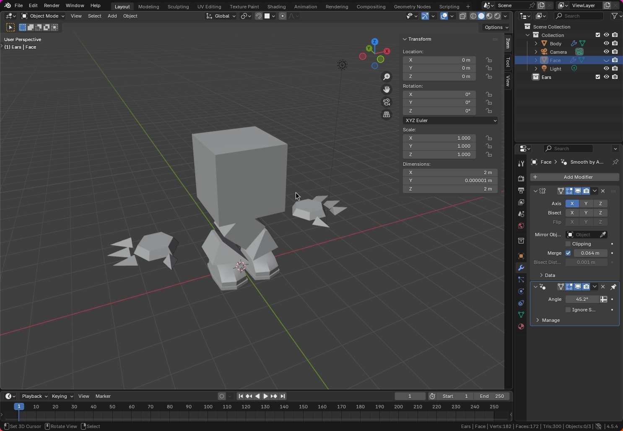Open the XYZ Euler rotation mode dropdown

[450, 120]
